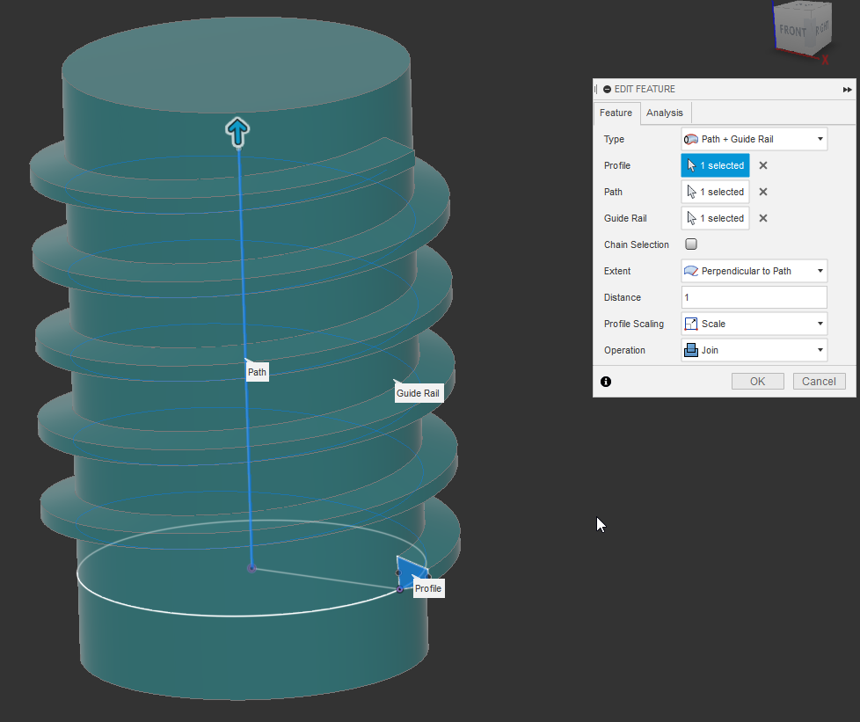The height and width of the screenshot is (722, 860).
Task: Clear the Path selection with the X
Action: click(763, 192)
